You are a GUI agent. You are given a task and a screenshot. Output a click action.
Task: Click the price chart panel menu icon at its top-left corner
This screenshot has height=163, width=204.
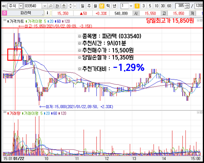click(5, 20)
